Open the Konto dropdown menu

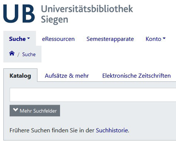156,39
